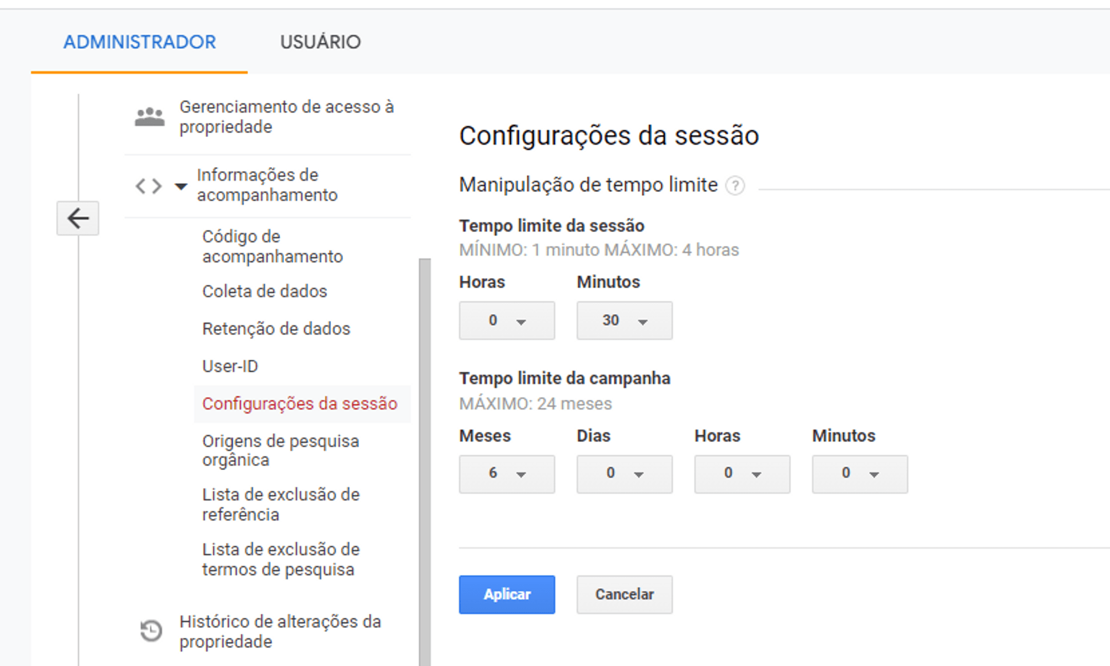Open campaign timeout Minutos dropdown
The width and height of the screenshot is (1110, 666).
coord(859,473)
